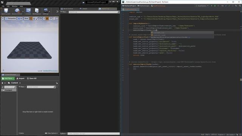Open the viewport Show menu
Viewport: 242px width, 136px height.
(x=26, y=19)
